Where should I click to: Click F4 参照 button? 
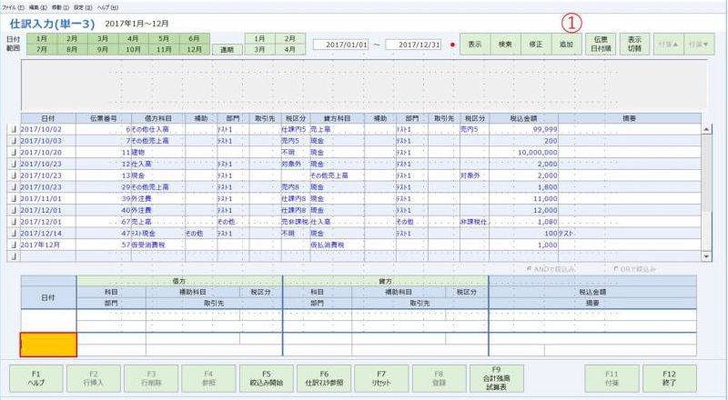tap(208, 379)
